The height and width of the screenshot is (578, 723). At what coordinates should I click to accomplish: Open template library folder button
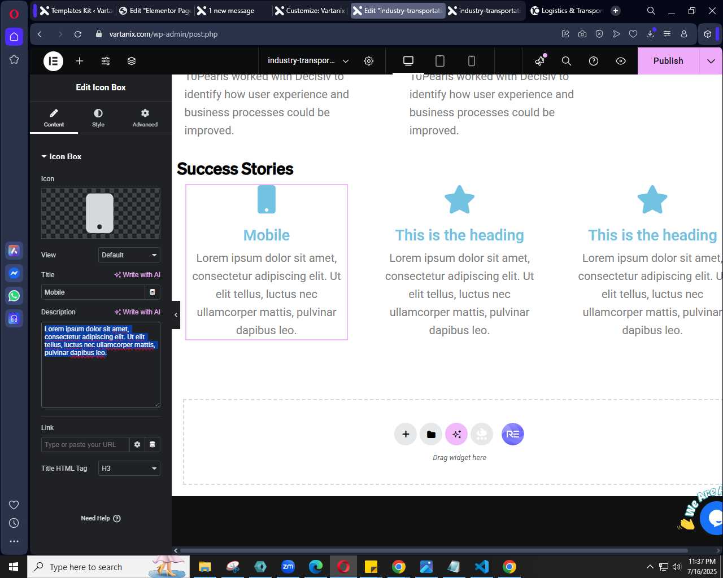[x=431, y=434]
